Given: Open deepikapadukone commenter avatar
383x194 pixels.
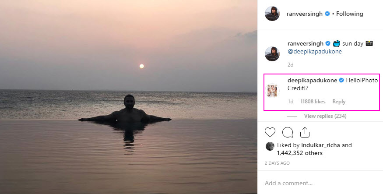Looking at the screenshot, I should pyautogui.click(x=272, y=91).
